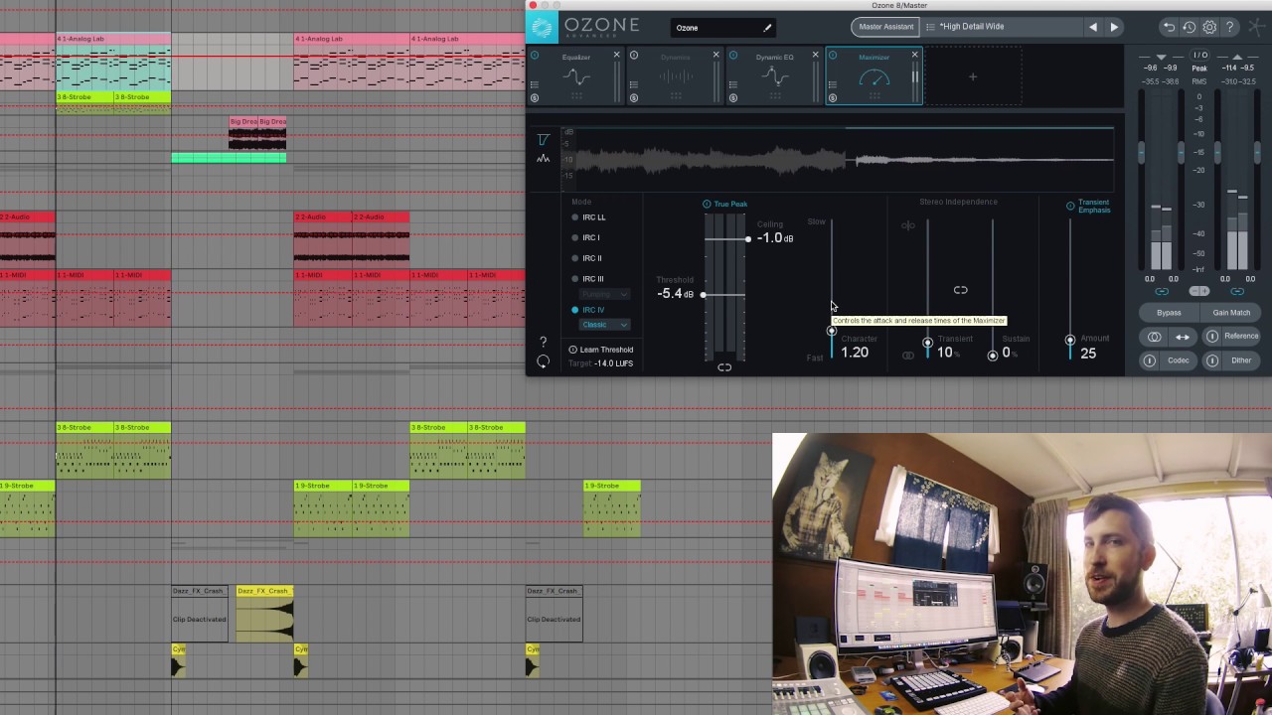Open IRC IV Classic style dropdown
The image size is (1272, 715).
click(604, 325)
